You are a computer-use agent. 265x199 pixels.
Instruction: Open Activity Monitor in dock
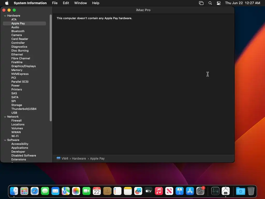215,191
